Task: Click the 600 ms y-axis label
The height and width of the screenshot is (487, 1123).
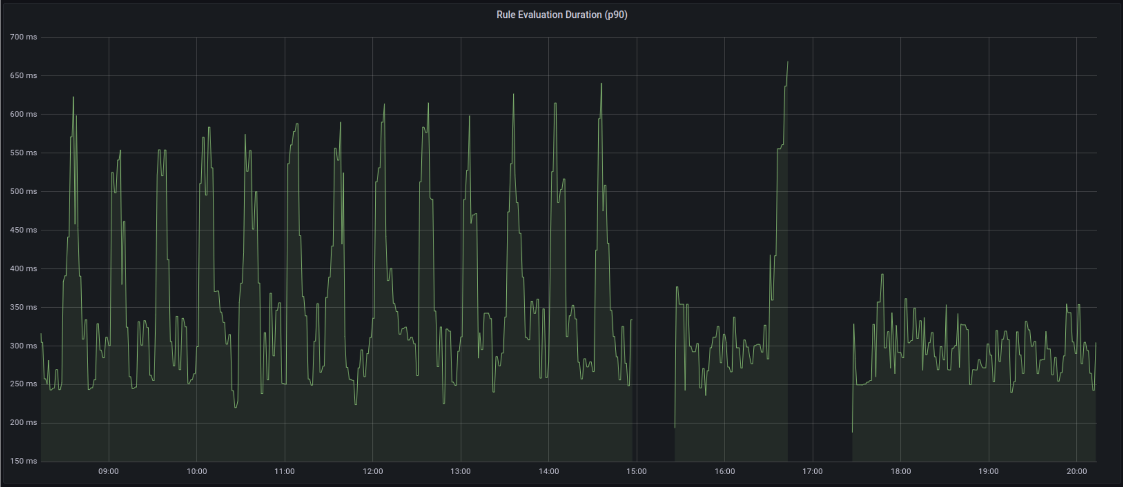Action: pyautogui.click(x=24, y=114)
